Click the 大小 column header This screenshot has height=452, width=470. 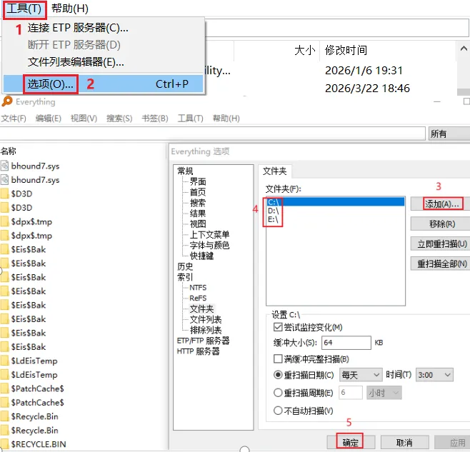[x=304, y=51]
